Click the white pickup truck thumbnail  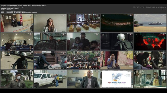point(50,79)
